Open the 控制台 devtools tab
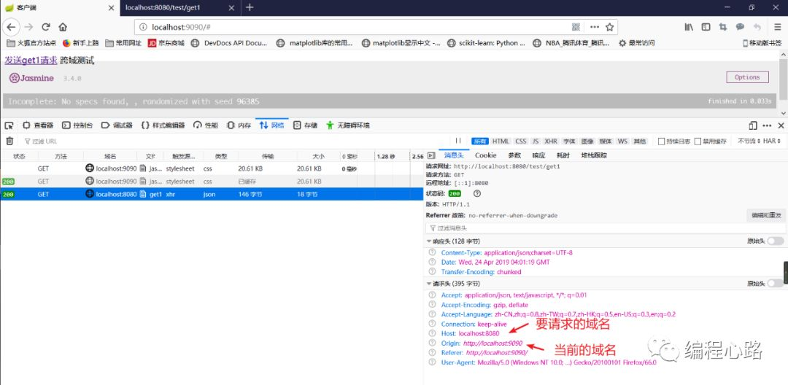The width and height of the screenshot is (788, 385). [77, 125]
